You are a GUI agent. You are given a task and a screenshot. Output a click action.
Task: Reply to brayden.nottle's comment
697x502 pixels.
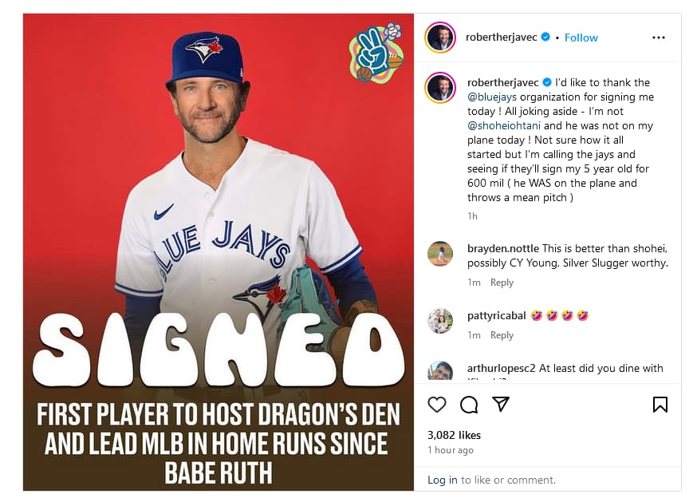pyautogui.click(x=502, y=283)
